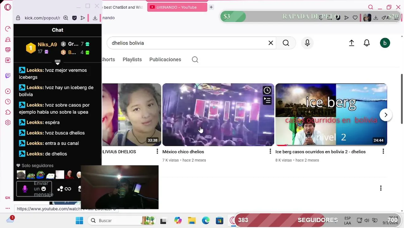Click the YouTube search magnifier button
The image size is (404, 228).
[x=286, y=43]
